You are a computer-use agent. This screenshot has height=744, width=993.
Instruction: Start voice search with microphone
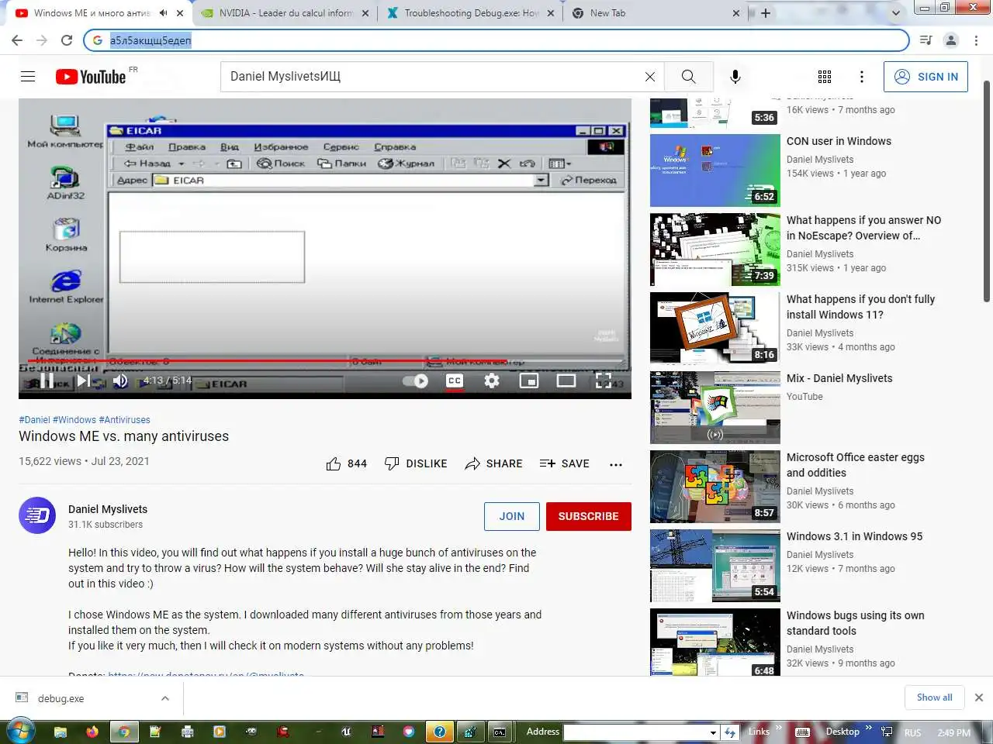pyautogui.click(x=735, y=77)
